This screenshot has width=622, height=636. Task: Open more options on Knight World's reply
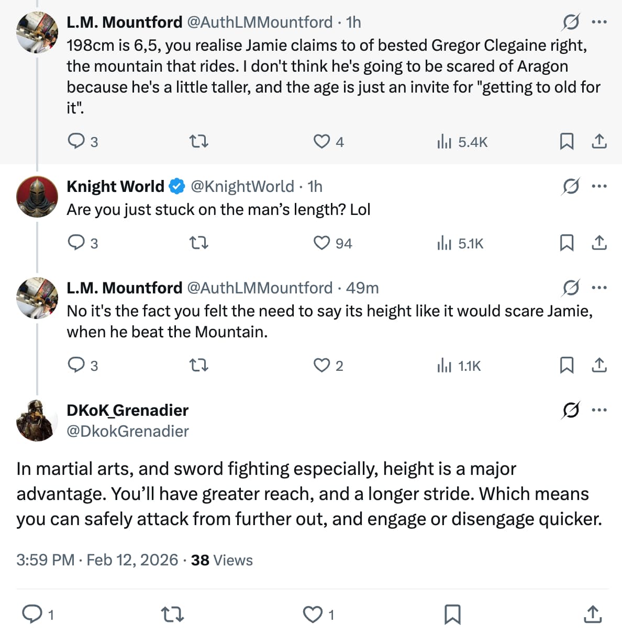[x=599, y=186]
